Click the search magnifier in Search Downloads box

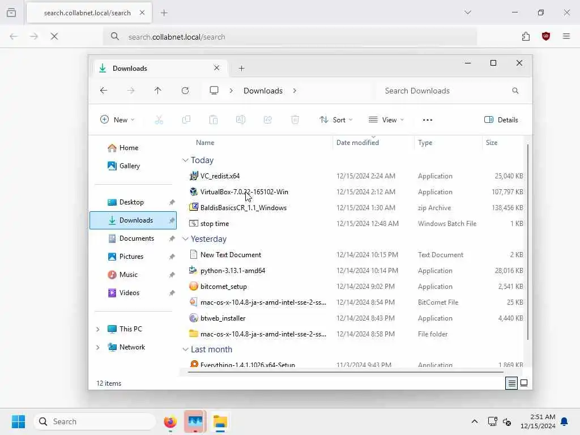coord(515,91)
